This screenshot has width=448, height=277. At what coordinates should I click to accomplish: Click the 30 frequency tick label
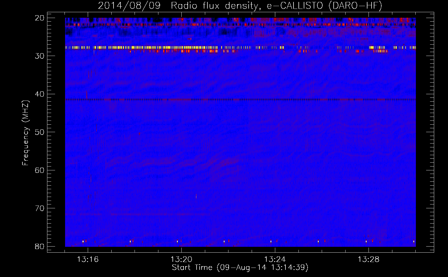pyautogui.click(x=40, y=56)
